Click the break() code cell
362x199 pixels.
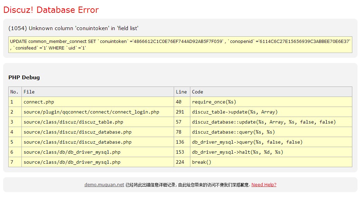pyautogui.click(x=201, y=162)
